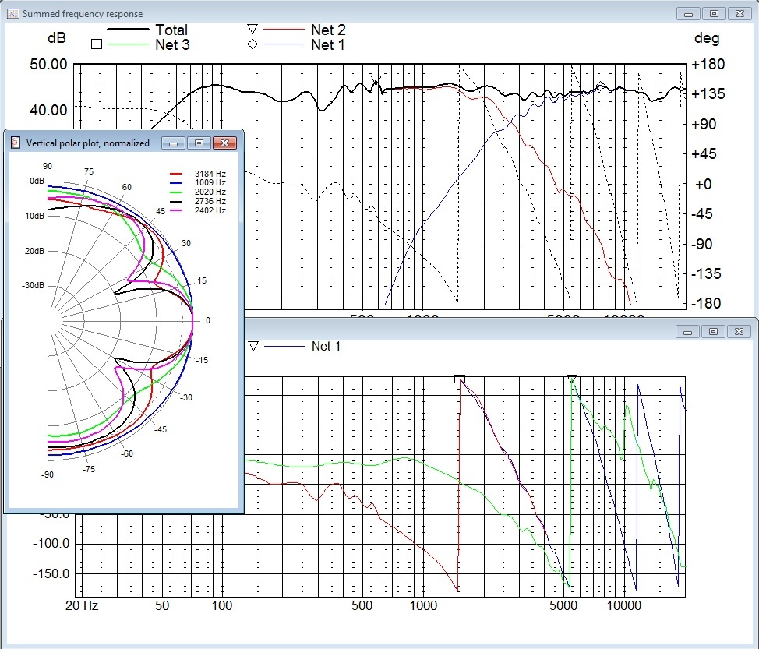Close the lower phase graph window

click(x=739, y=332)
